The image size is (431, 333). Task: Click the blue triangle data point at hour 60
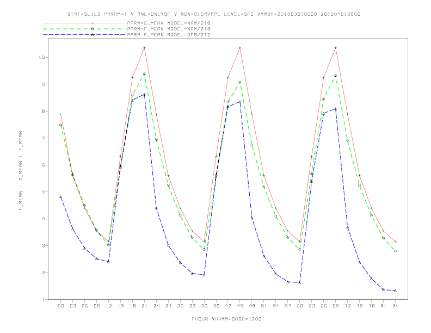(x=300, y=283)
